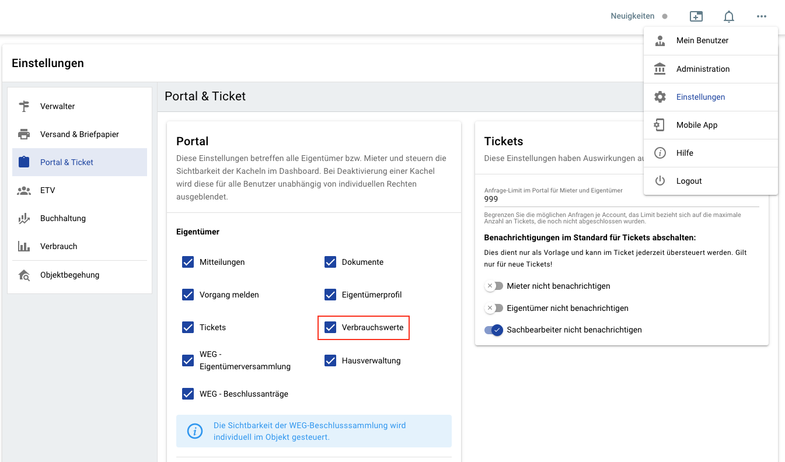Select Hilfe from the menu

tap(711, 153)
